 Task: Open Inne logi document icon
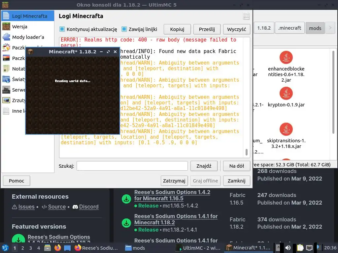pyautogui.click(x=6, y=111)
